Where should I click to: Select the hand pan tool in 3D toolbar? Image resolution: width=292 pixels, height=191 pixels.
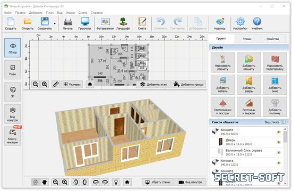pos(44,182)
